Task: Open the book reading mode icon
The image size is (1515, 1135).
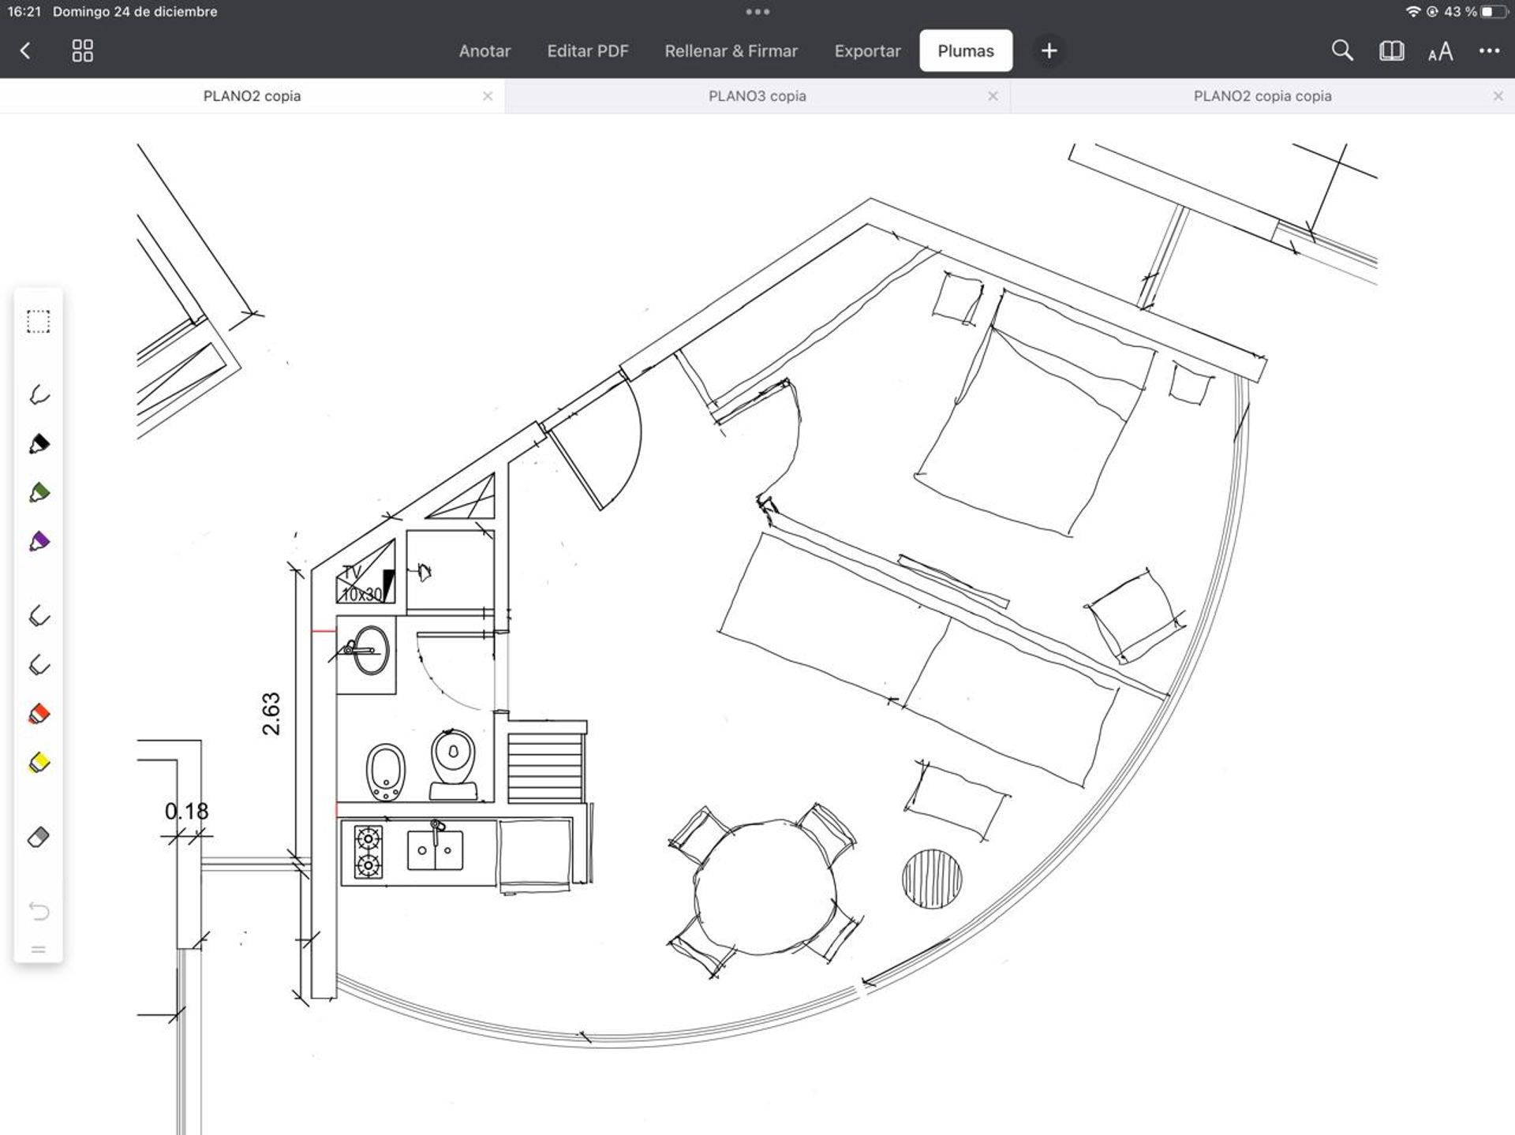Action: point(1391,51)
